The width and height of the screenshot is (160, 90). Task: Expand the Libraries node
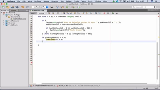coord(4,23)
